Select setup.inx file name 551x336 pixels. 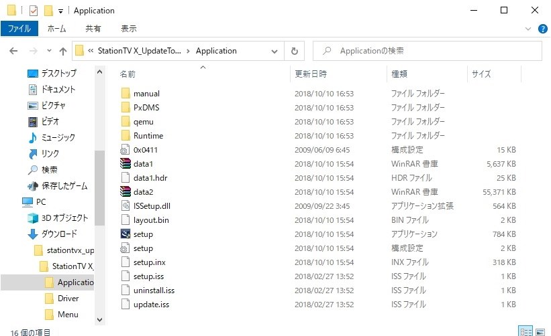(x=150, y=262)
